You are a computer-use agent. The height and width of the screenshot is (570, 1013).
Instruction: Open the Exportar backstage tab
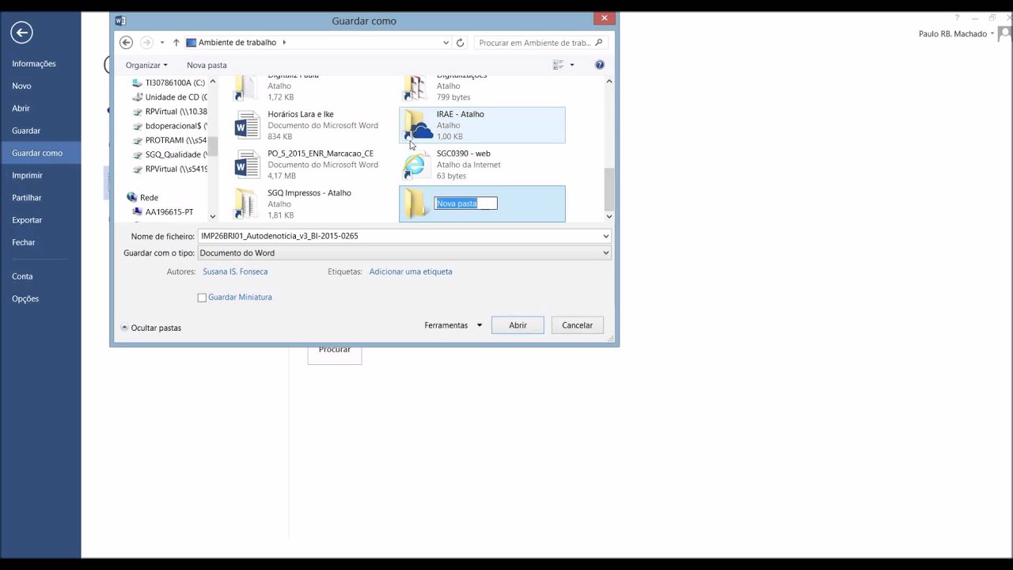(x=27, y=220)
